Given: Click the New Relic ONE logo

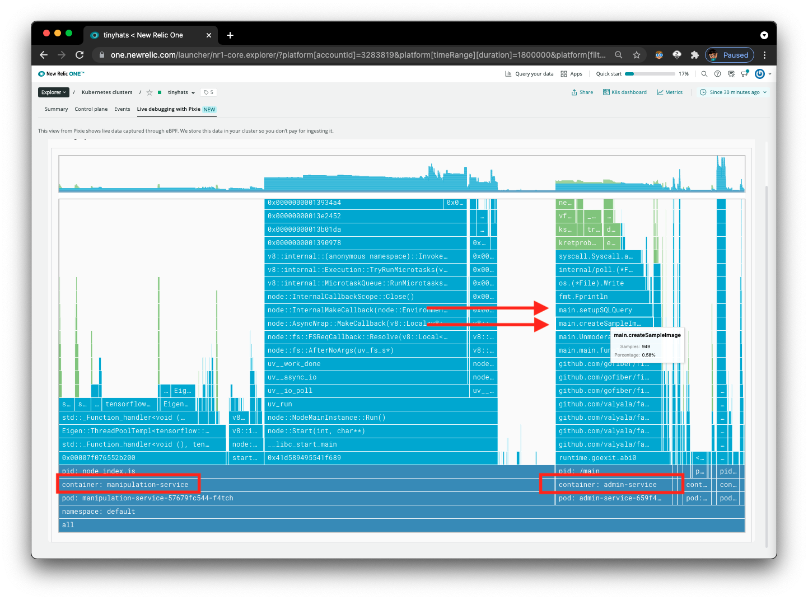Looking at the screenshot, I should 61,74.
